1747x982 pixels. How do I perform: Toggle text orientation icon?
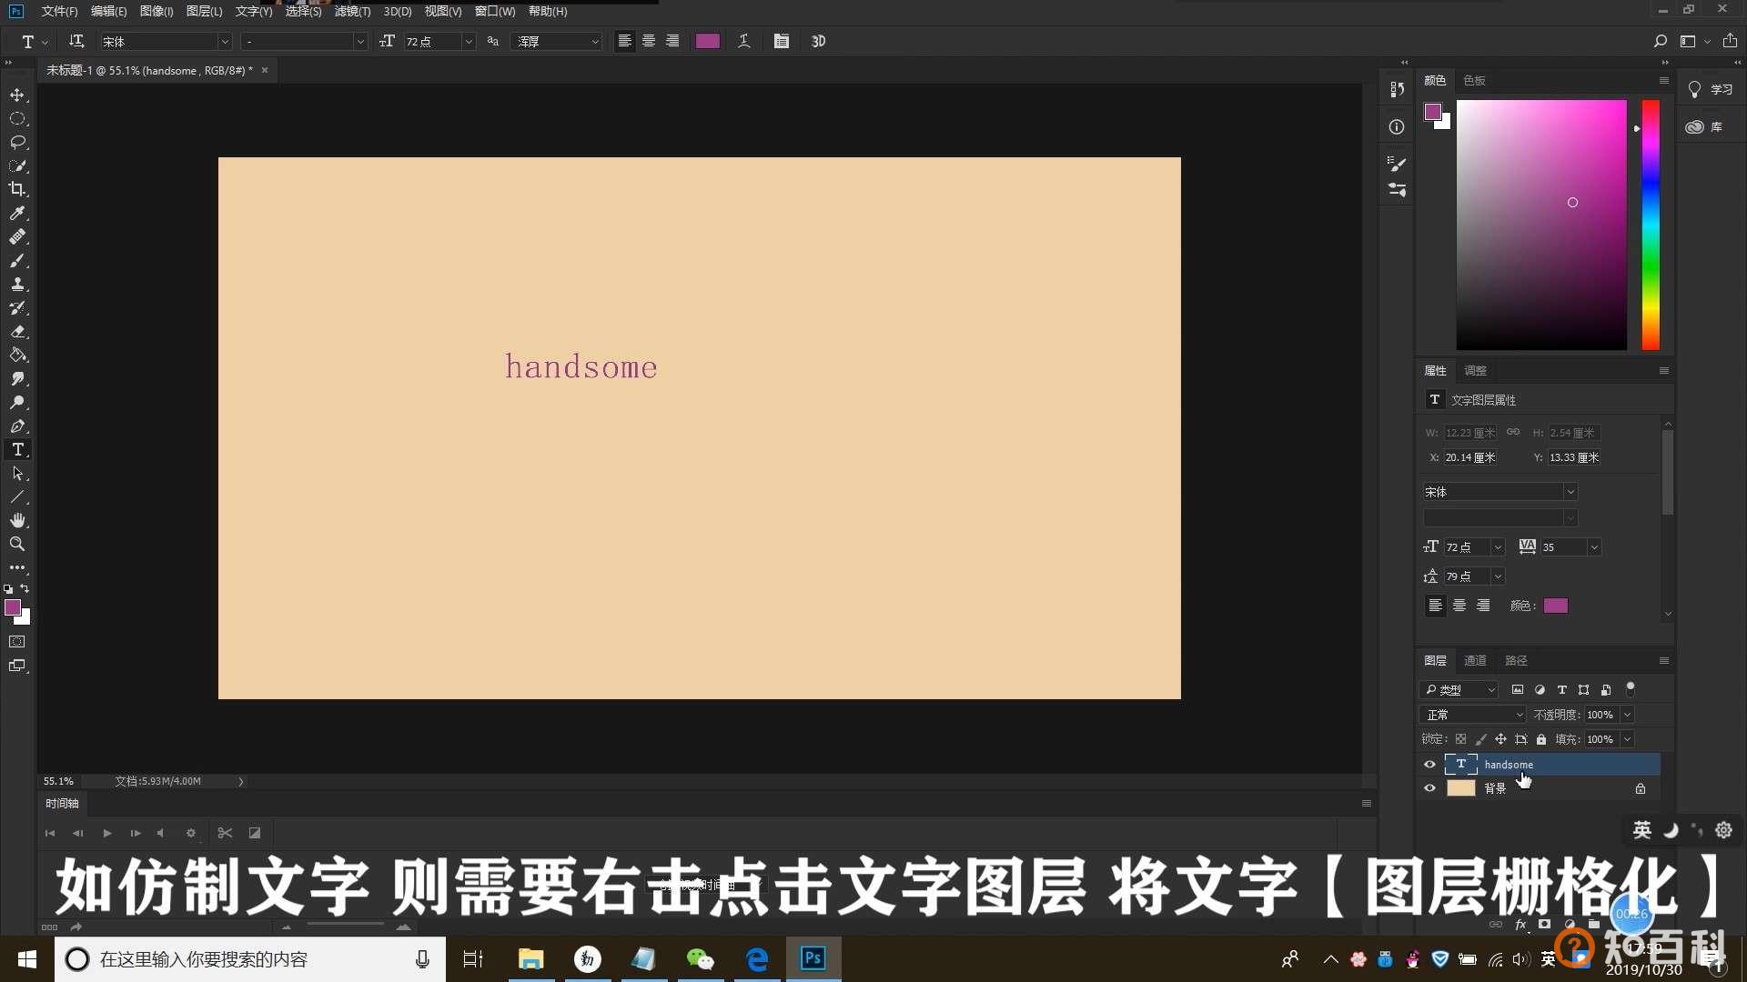(76, 41)
